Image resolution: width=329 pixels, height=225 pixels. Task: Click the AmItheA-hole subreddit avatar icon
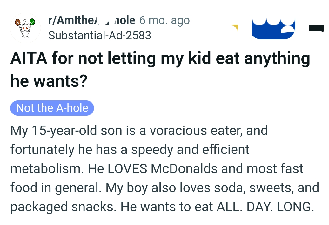[x=25, y=28]
